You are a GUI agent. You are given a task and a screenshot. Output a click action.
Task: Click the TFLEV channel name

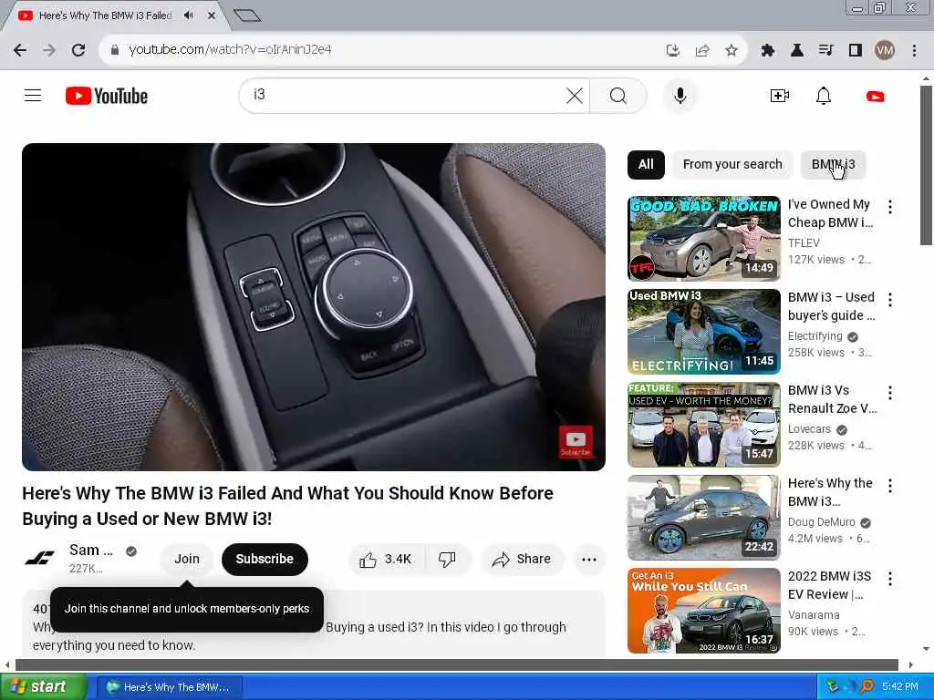(804, 242)
